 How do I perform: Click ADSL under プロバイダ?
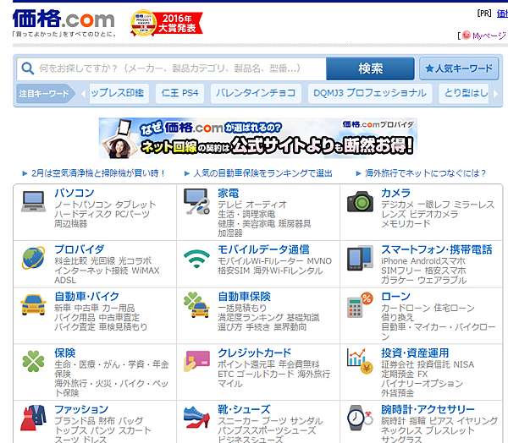point(65,280)
